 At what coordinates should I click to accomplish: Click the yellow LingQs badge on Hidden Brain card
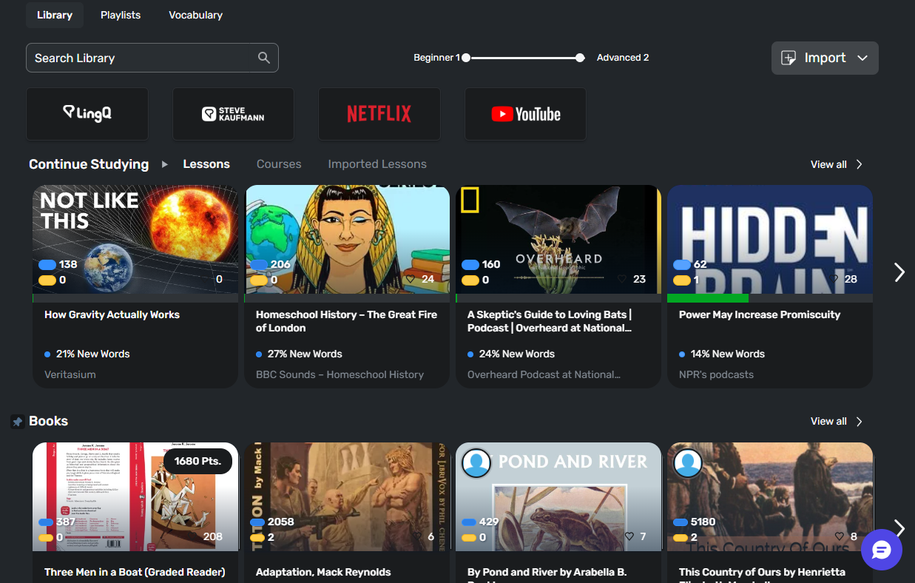click(x=682, y=280)
